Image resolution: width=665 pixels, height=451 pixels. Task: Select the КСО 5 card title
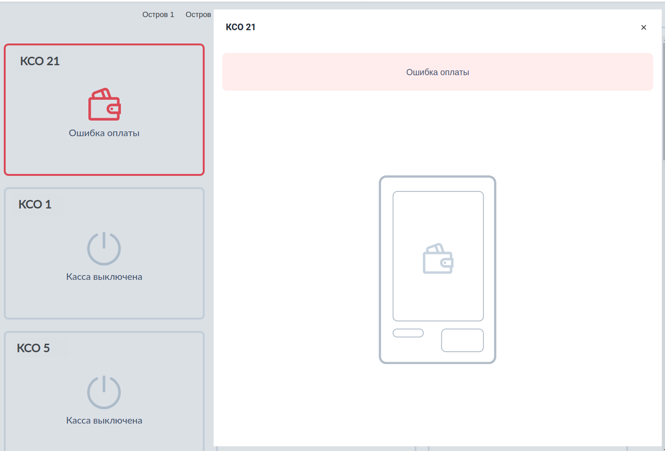tap(34, 348)
